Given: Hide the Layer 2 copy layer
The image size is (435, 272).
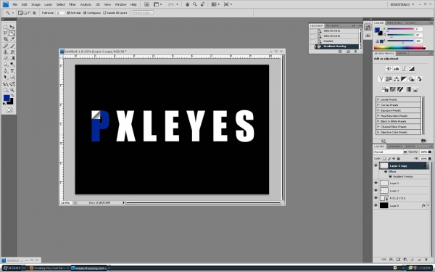Looking at the screenshot, I should 376,165.
